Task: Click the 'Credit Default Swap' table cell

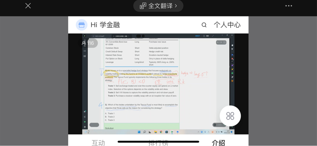Action: 114,52
